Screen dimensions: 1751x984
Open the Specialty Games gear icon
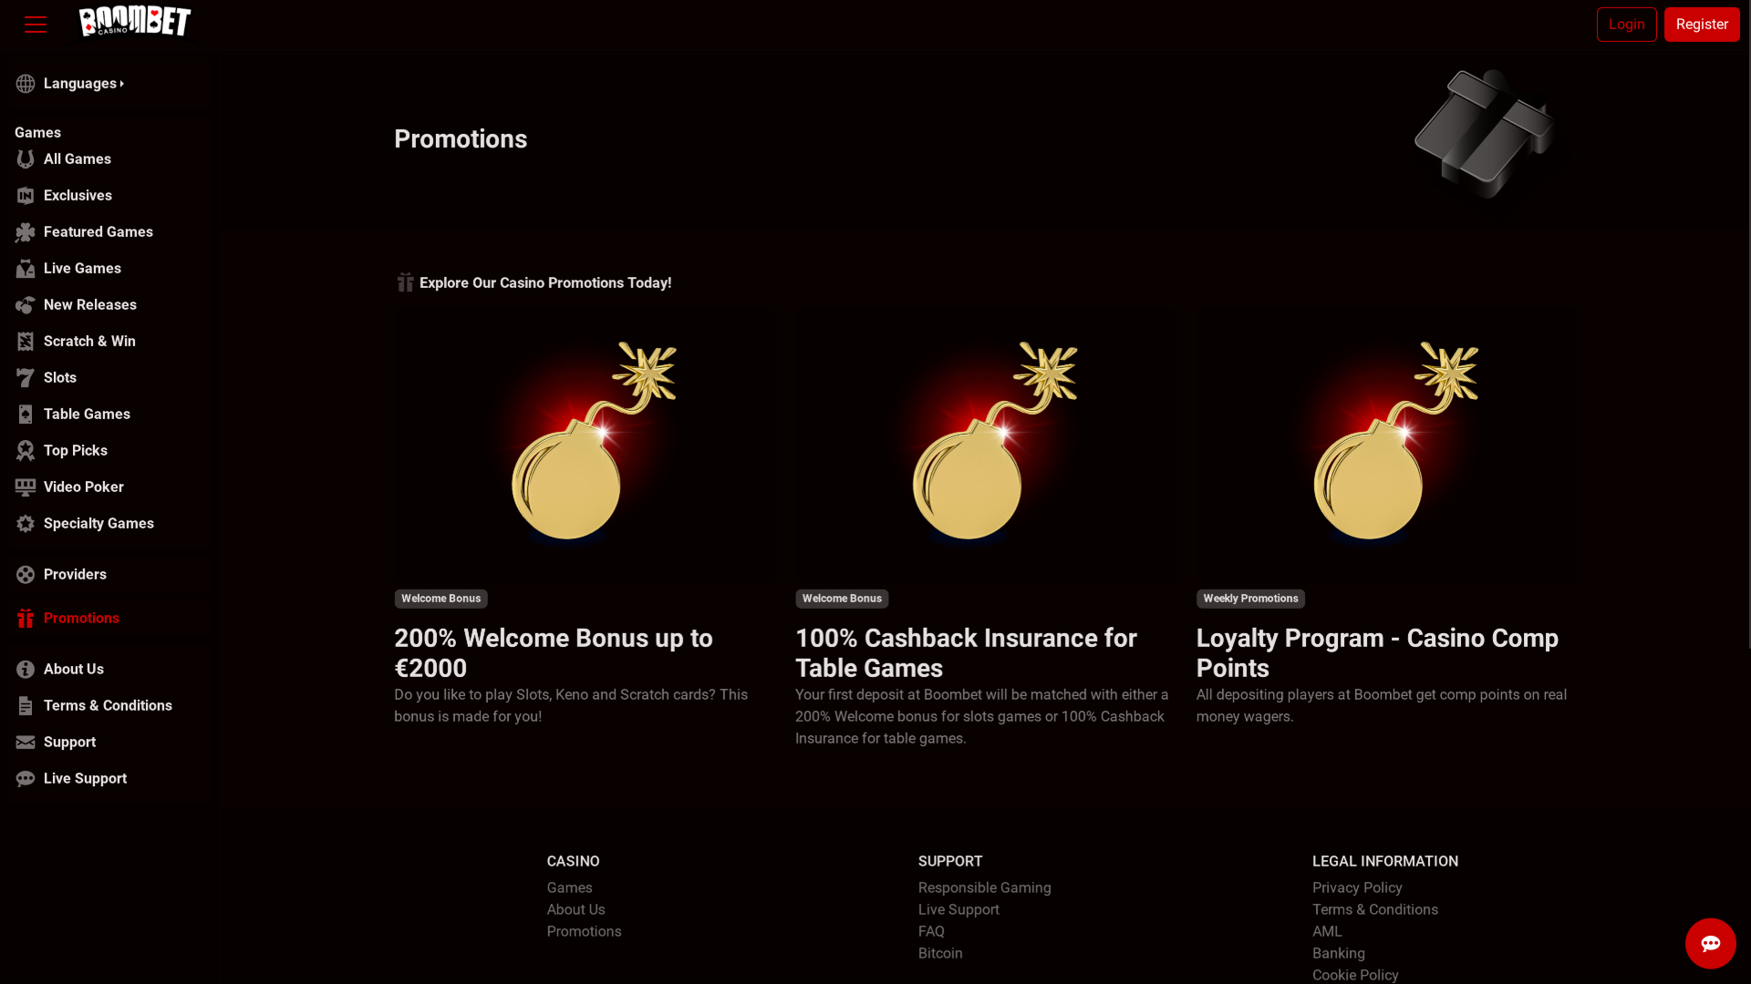click(x=26, y=524)
